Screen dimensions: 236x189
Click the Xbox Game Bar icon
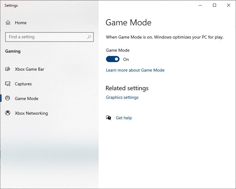(x=8, y=69)
